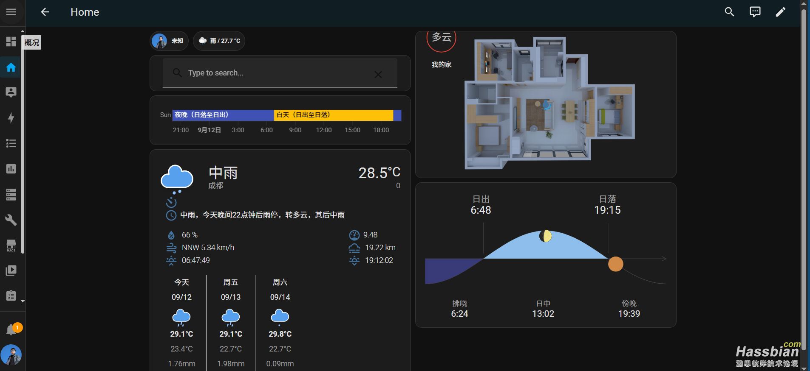Open the wrench tools sidebar icon
This screenshot has height=371, width=810.
click(x=11, y=220)
